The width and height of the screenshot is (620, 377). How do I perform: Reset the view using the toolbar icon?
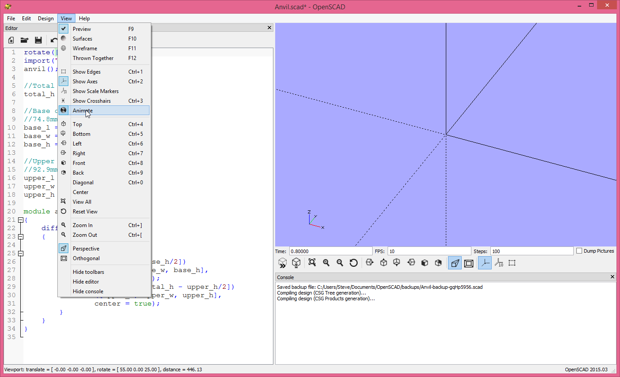pyautogui.click(x=353, y=262)
